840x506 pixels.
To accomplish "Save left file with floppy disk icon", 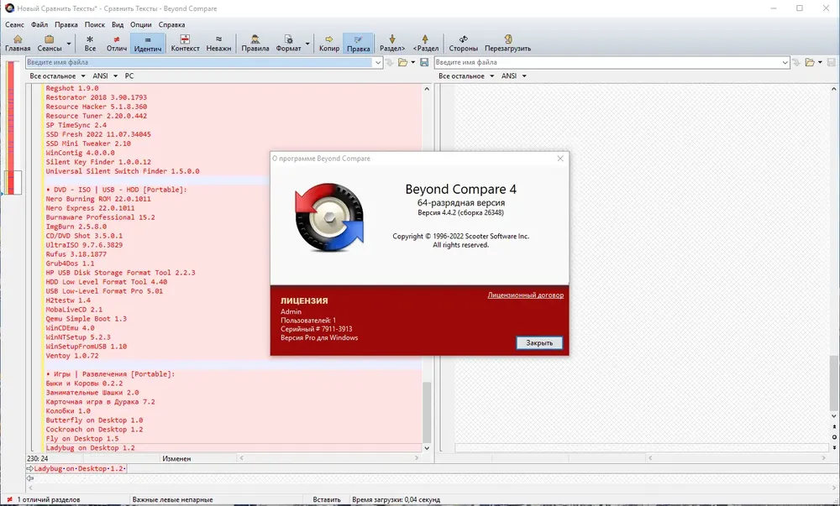I will [x=424, y=63].
